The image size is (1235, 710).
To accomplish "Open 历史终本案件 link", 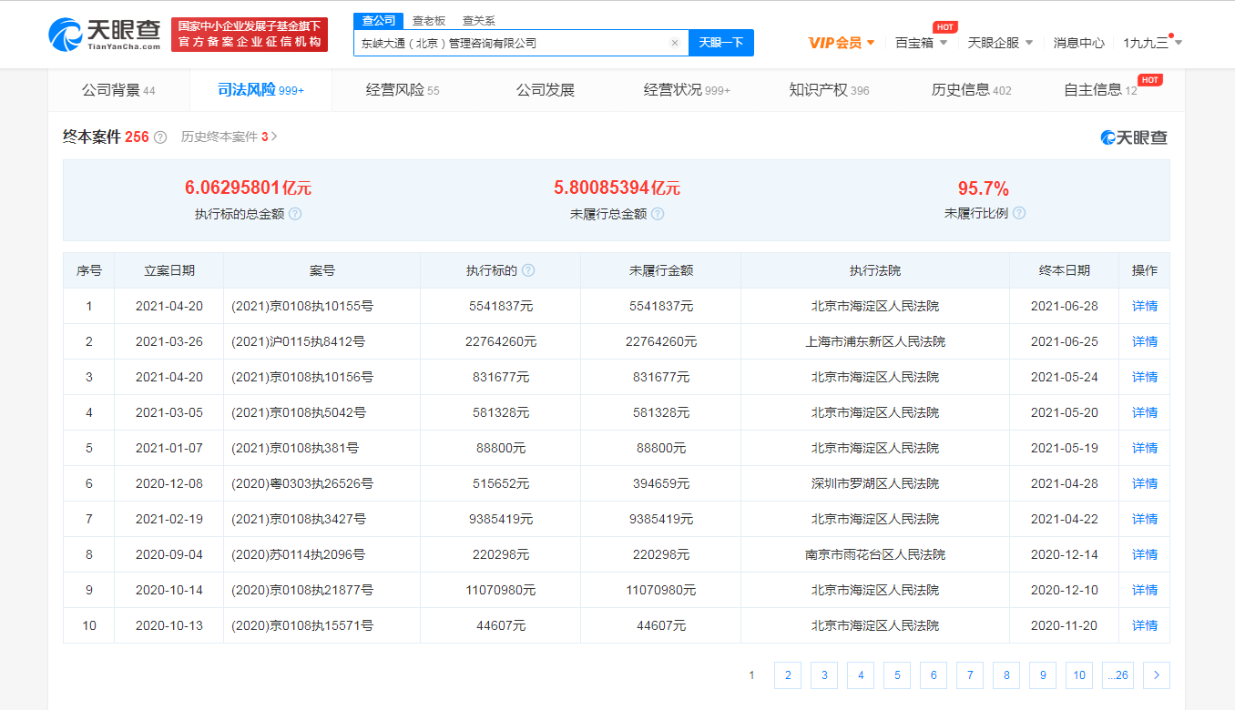I will [229, 137].
